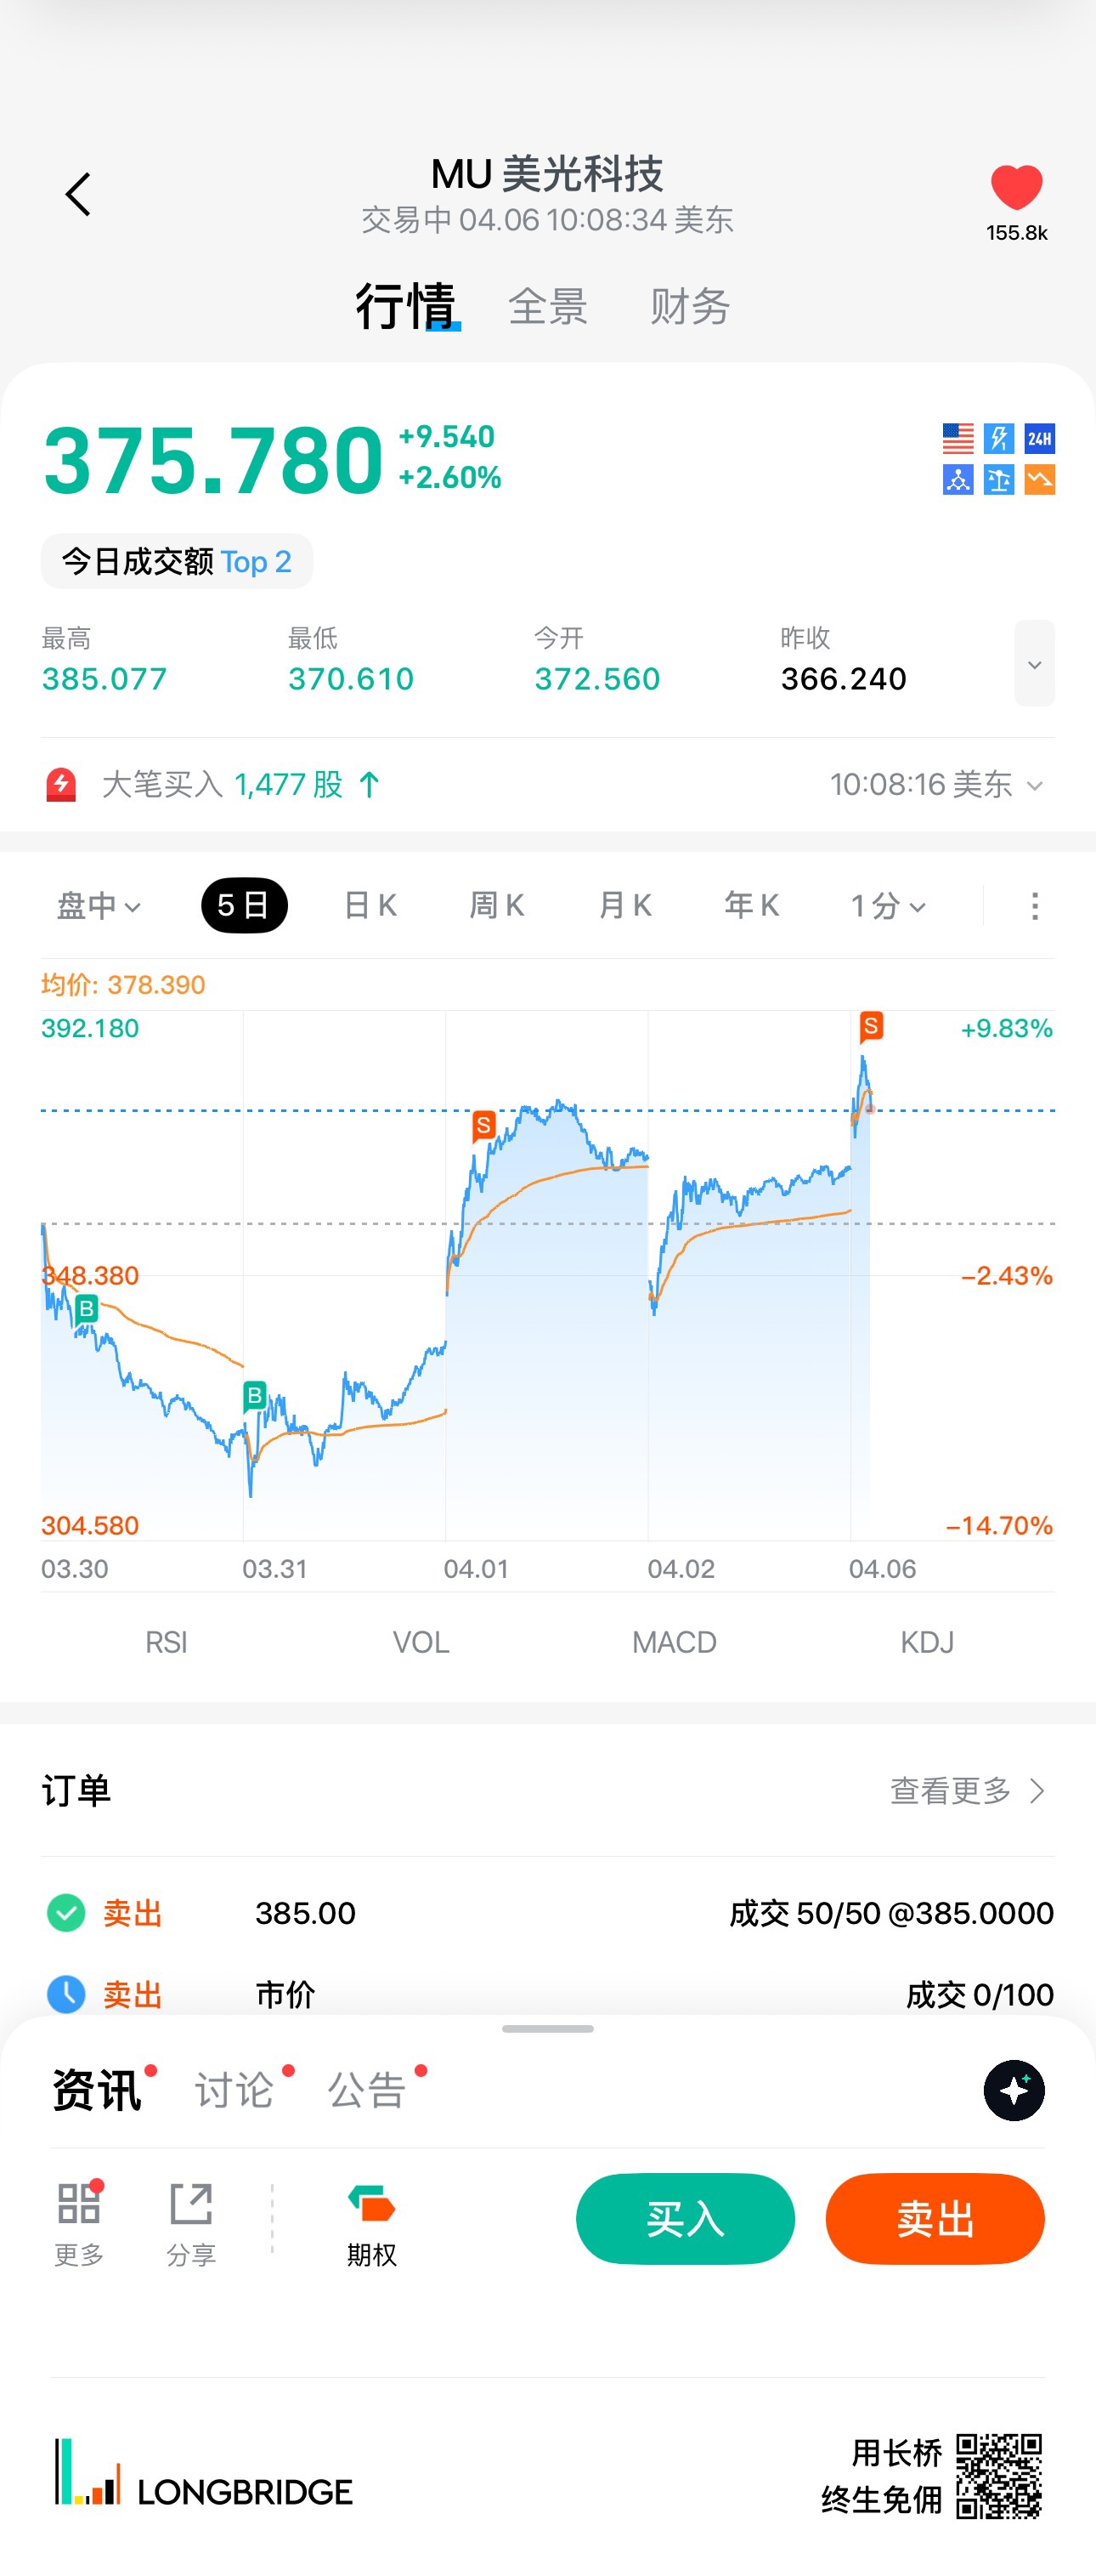This screenshot has height=2576, width=1096.
Task: Toggle the MACD indicator
Action: pos(674,1642)
